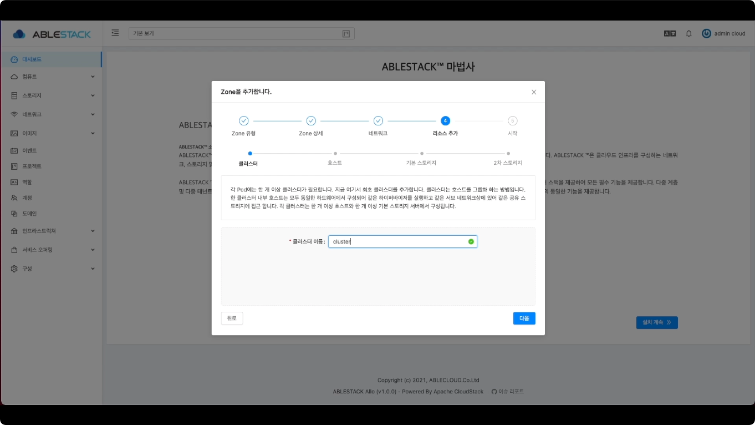755x425 pixels.
Task: Click the Copyright ABLECLOUD.Co.Ltd footer text
Action: [x=428, y=380]
